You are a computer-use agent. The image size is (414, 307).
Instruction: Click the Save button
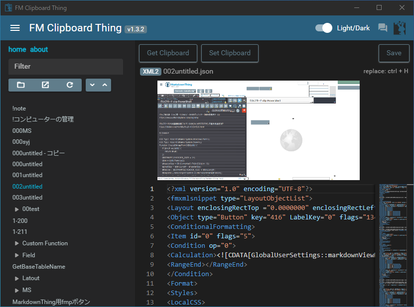tap(394, 53)
